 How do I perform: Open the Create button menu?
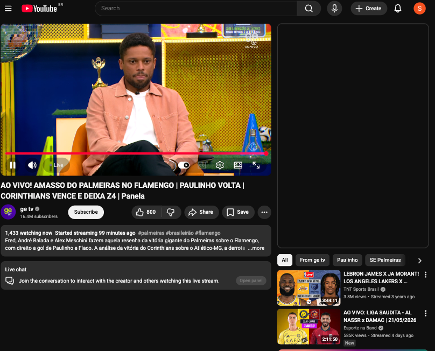pyautogui.click(x=368, y=8)
